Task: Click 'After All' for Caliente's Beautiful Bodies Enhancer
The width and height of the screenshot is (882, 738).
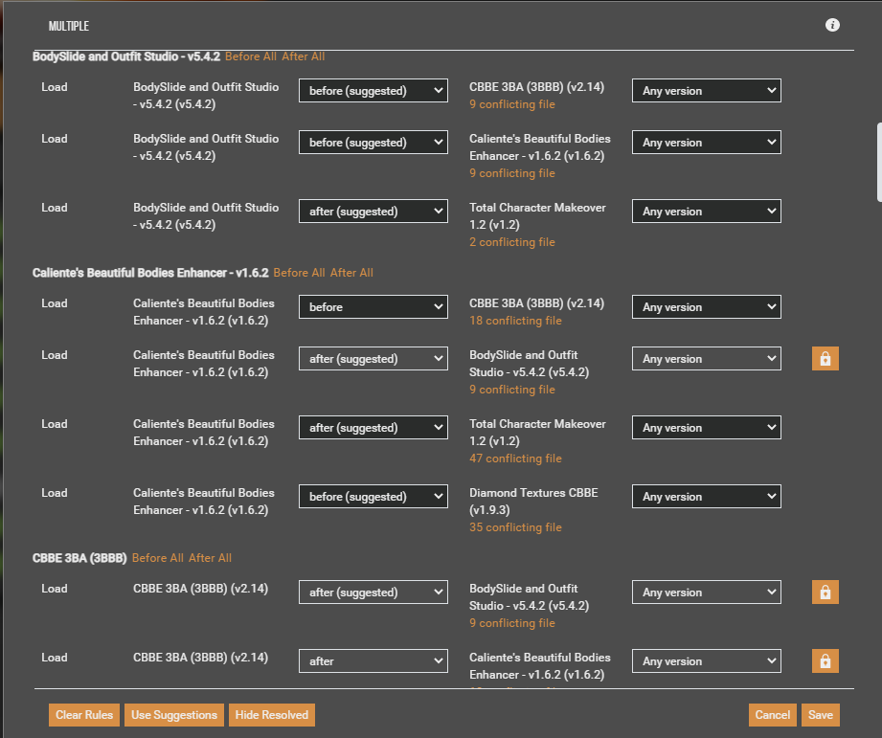Action: click(x=351, y=273)
